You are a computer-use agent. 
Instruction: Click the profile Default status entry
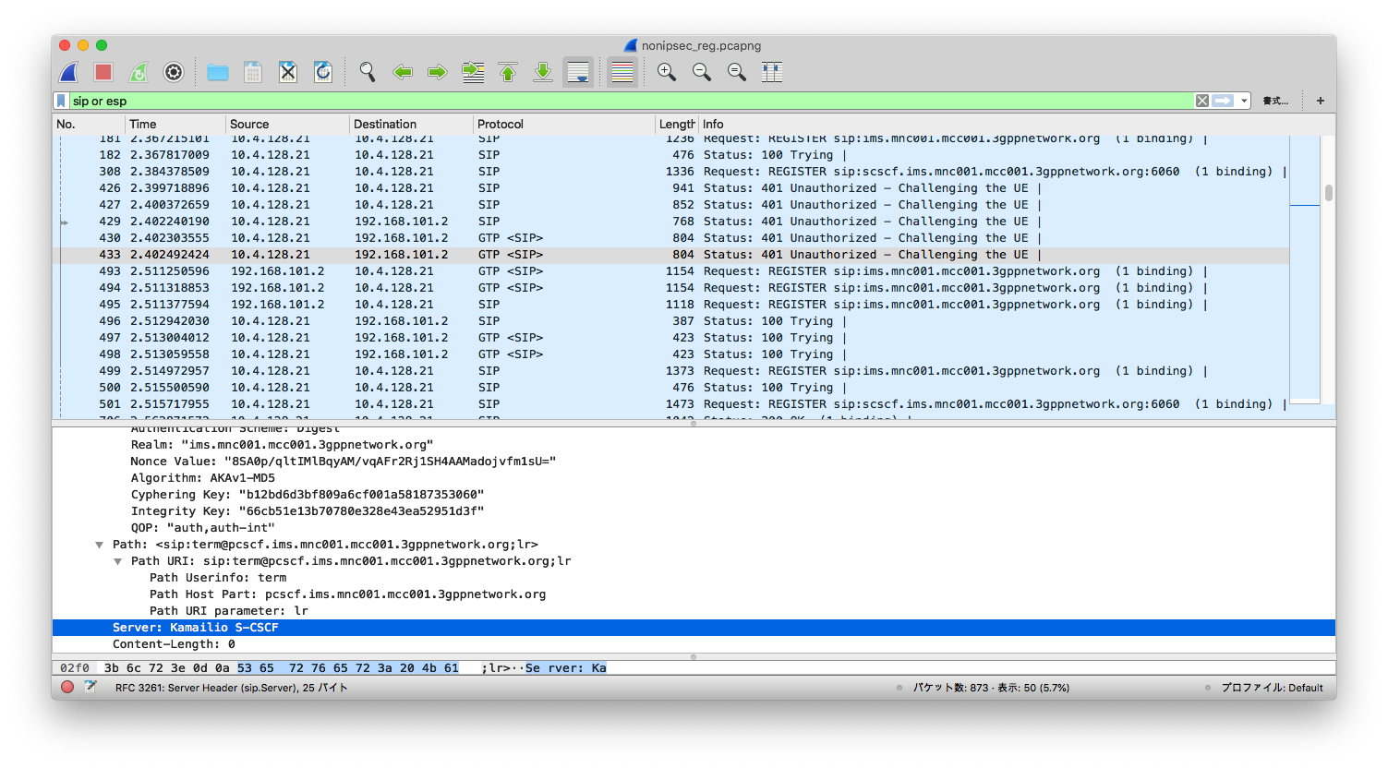pyautogui.click(x=1272, y=688)
